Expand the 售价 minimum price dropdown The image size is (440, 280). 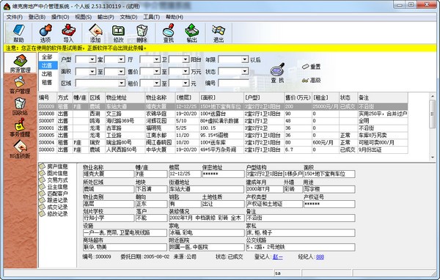click(157, 72)
